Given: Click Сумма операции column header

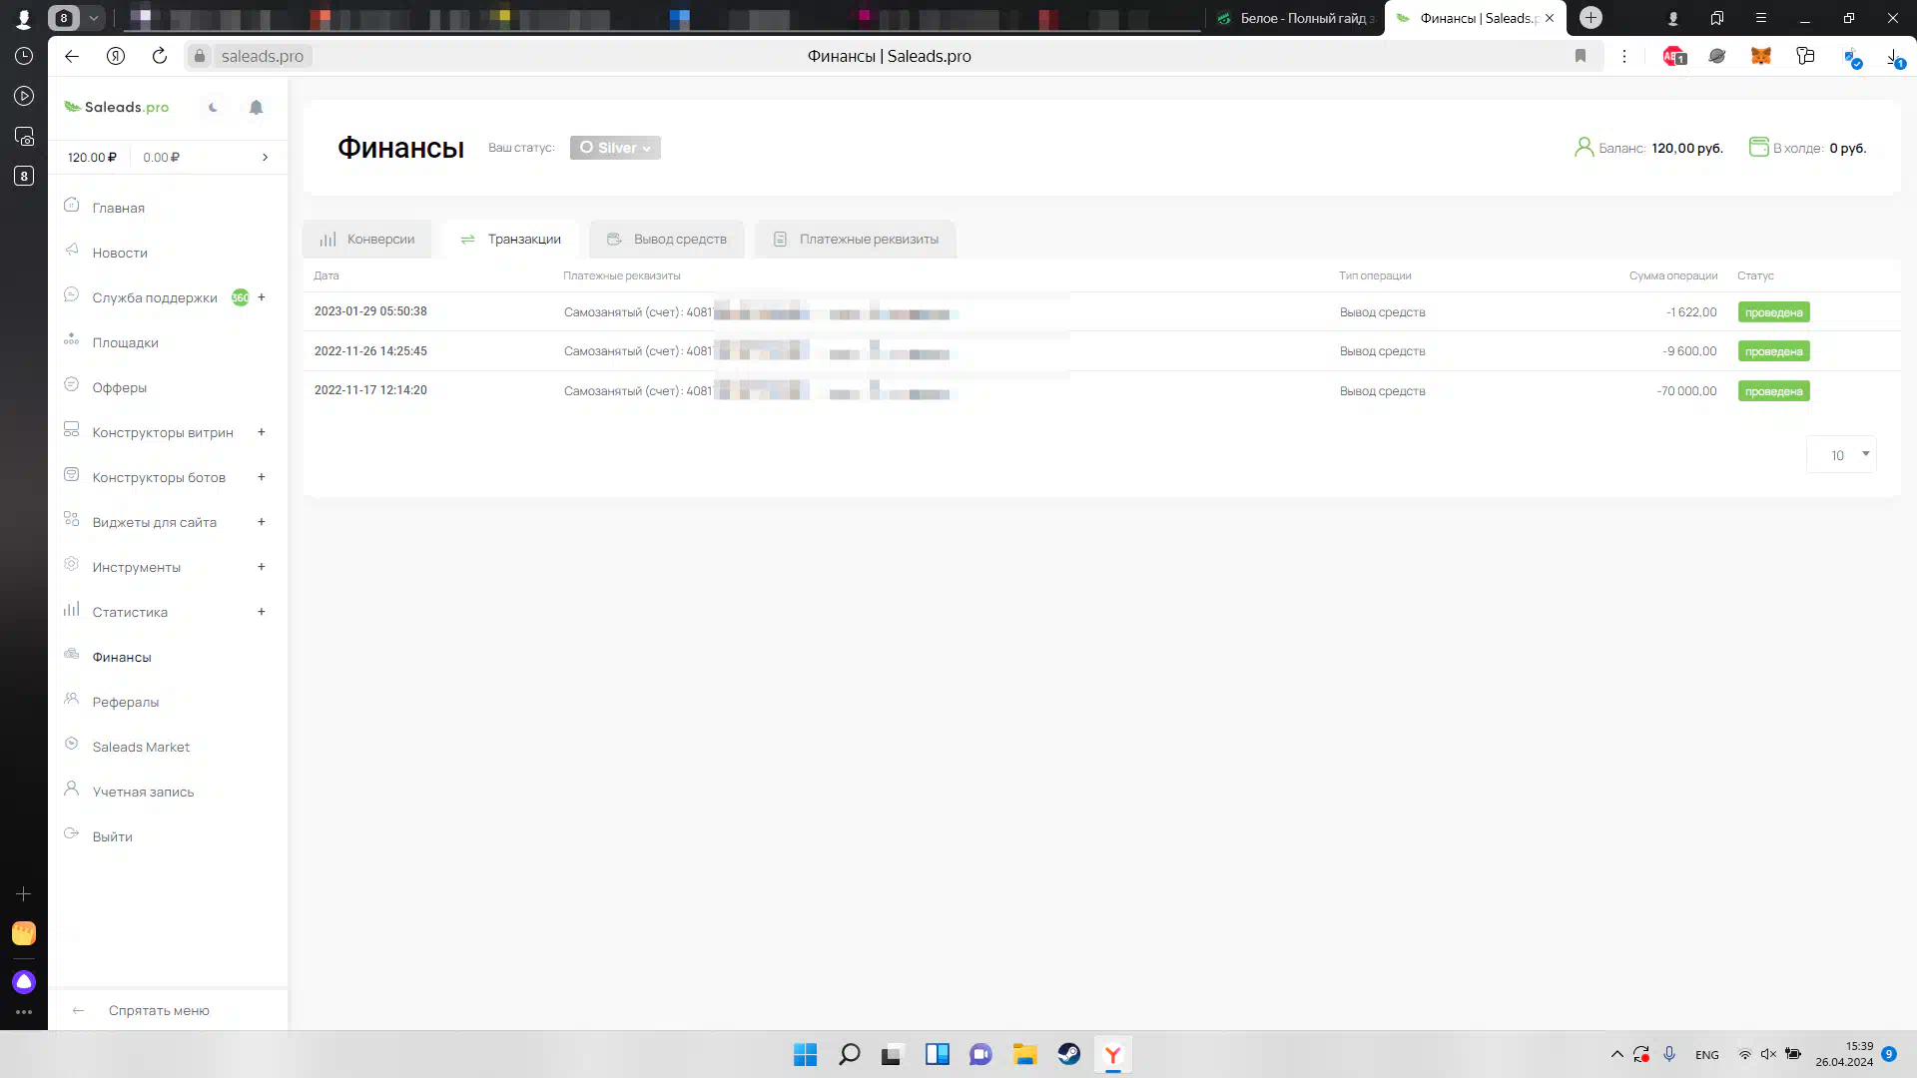Looking at the screenshot, I should click(x=1673, y=275).
